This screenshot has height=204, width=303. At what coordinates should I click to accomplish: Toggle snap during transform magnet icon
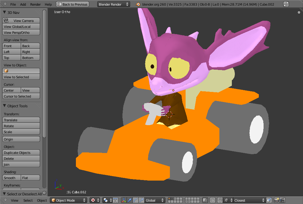click(x=220, y=200)
